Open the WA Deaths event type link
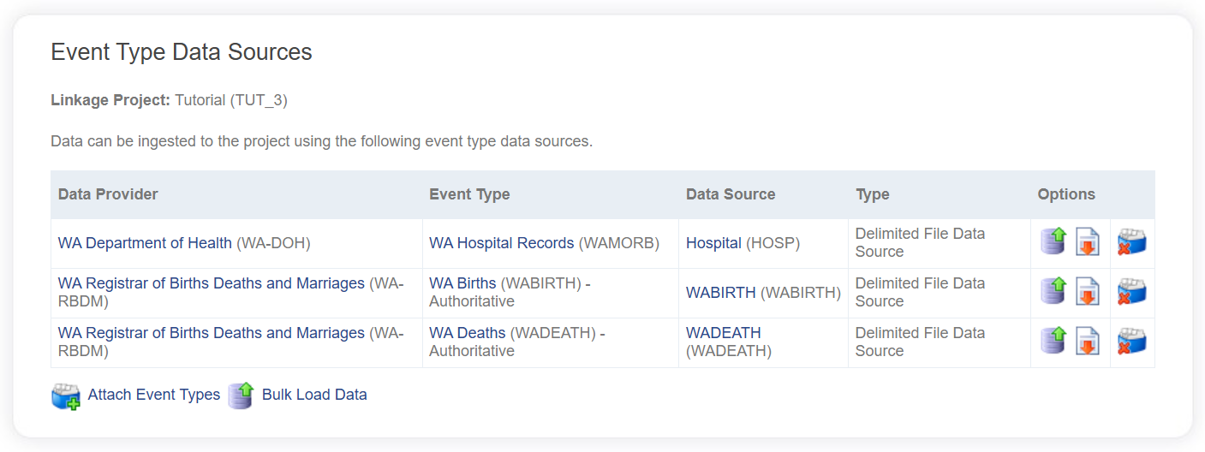1205x452 pixels. 467,333
